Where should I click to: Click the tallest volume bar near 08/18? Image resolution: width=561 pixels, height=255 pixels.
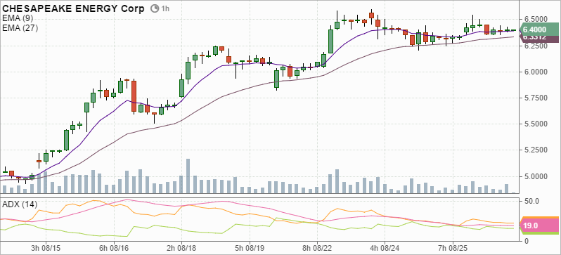coord(188,176)
